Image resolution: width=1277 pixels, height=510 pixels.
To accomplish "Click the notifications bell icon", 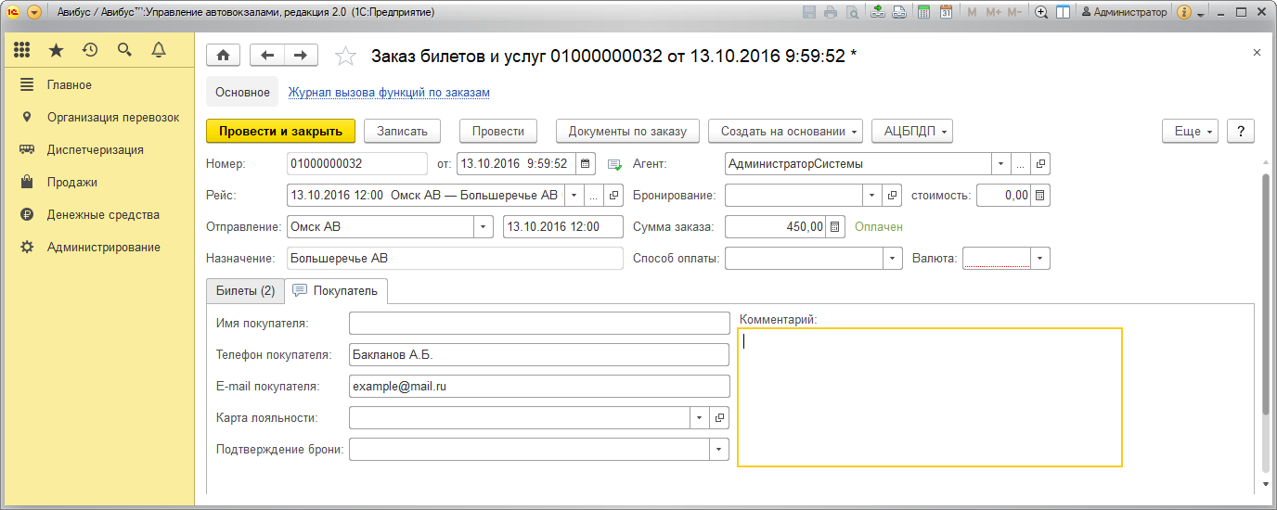I will 158,50.
